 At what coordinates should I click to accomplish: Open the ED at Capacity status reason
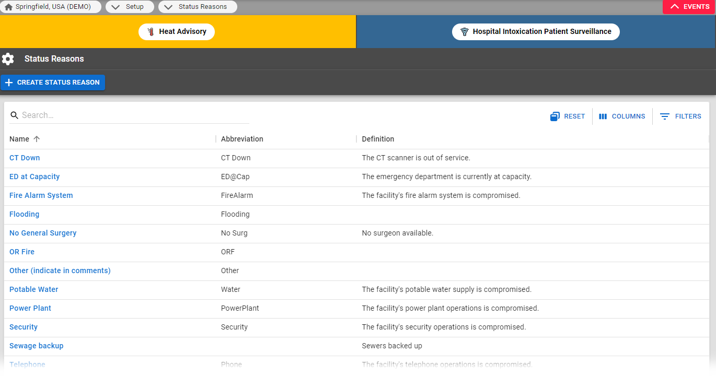click(34, 177)
